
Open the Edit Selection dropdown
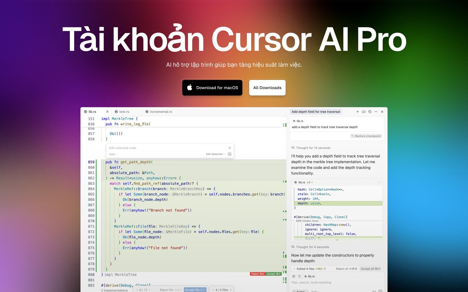pyautogui.click(x=216, y=154)
